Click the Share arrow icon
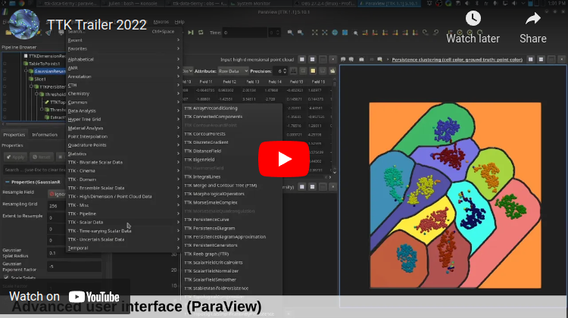This screenshot has height=318, width=568. coord(533,18)
